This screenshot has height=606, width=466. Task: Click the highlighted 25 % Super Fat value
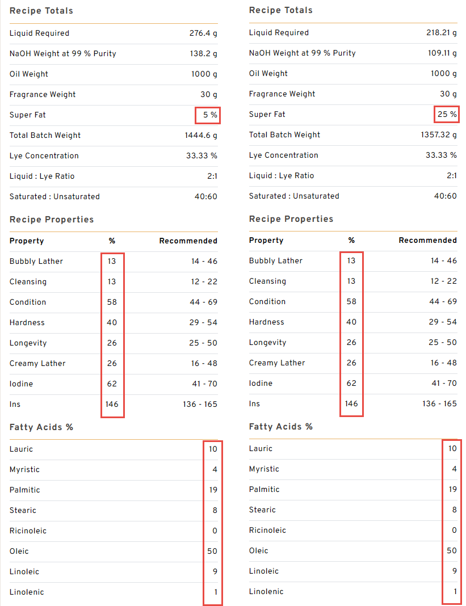[447, 115]
